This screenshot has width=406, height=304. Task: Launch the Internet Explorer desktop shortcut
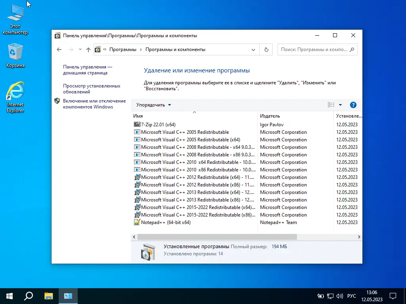[15, 97]
